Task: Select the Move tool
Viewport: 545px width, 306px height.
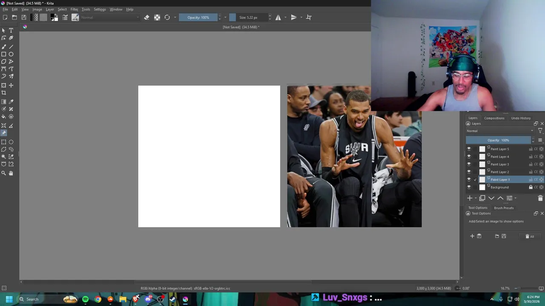Action: (11, 85)
